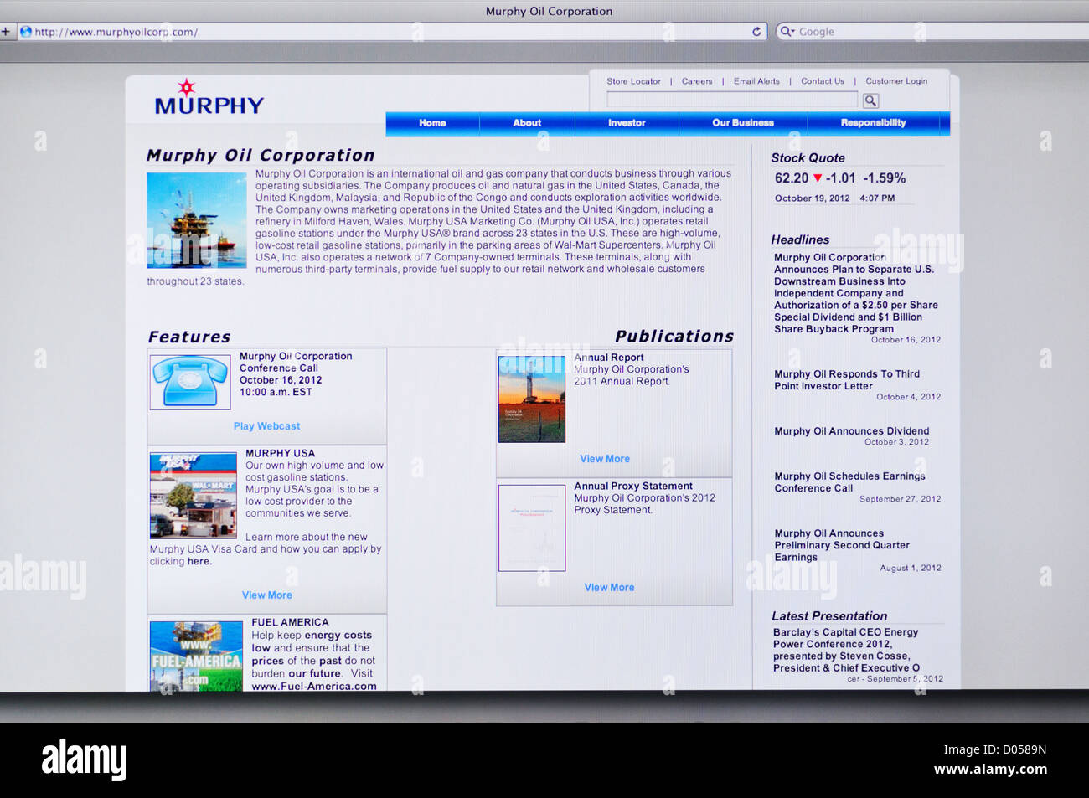Screen dimensions: 1089x798
Task: Click the www.Fuel-America.com link
Action: [314, 686]
